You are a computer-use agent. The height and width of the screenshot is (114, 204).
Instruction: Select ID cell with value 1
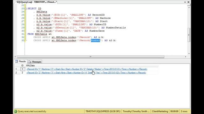pyautogui.click(x=22, y=69)
